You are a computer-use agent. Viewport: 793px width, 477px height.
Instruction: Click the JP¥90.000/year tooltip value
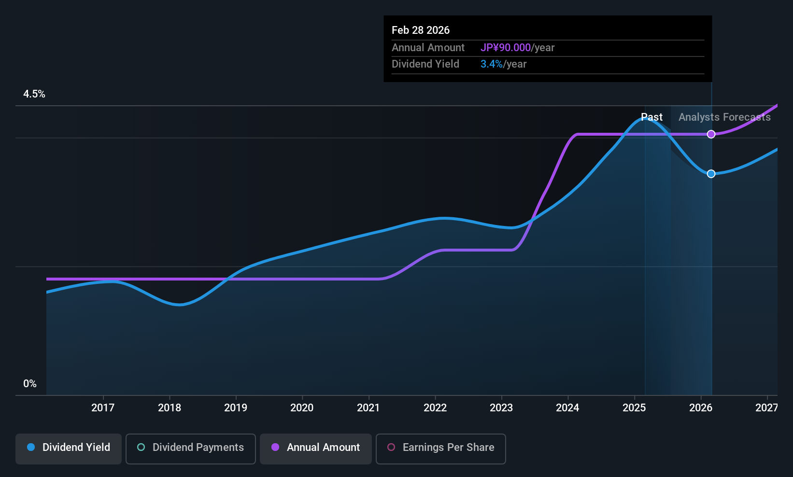(517, 48)
